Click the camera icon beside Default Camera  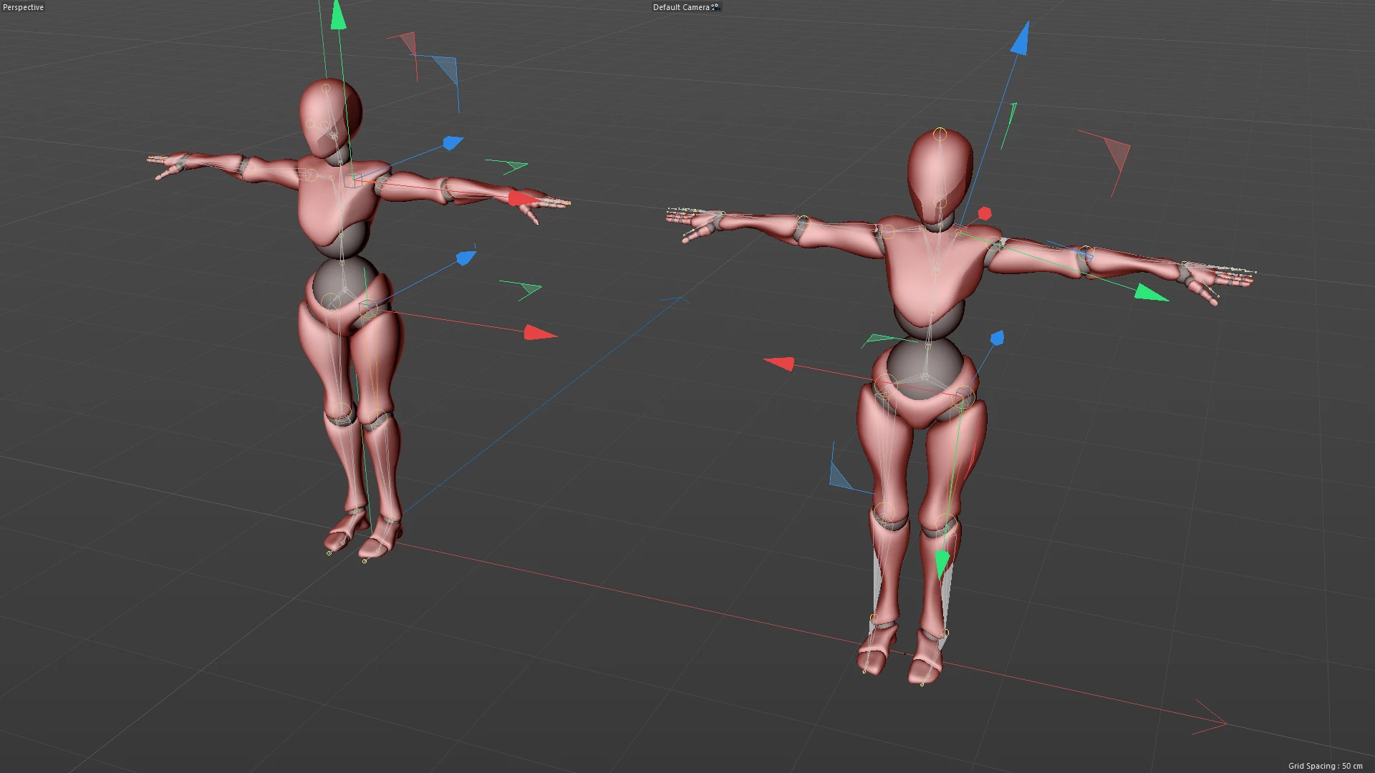(715, 7)
